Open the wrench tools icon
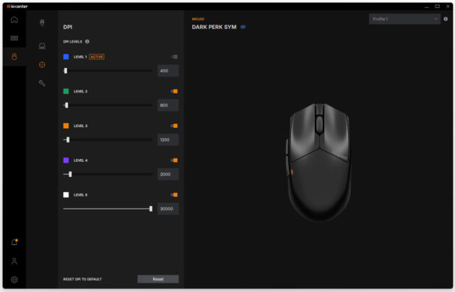 click(42, 83)
